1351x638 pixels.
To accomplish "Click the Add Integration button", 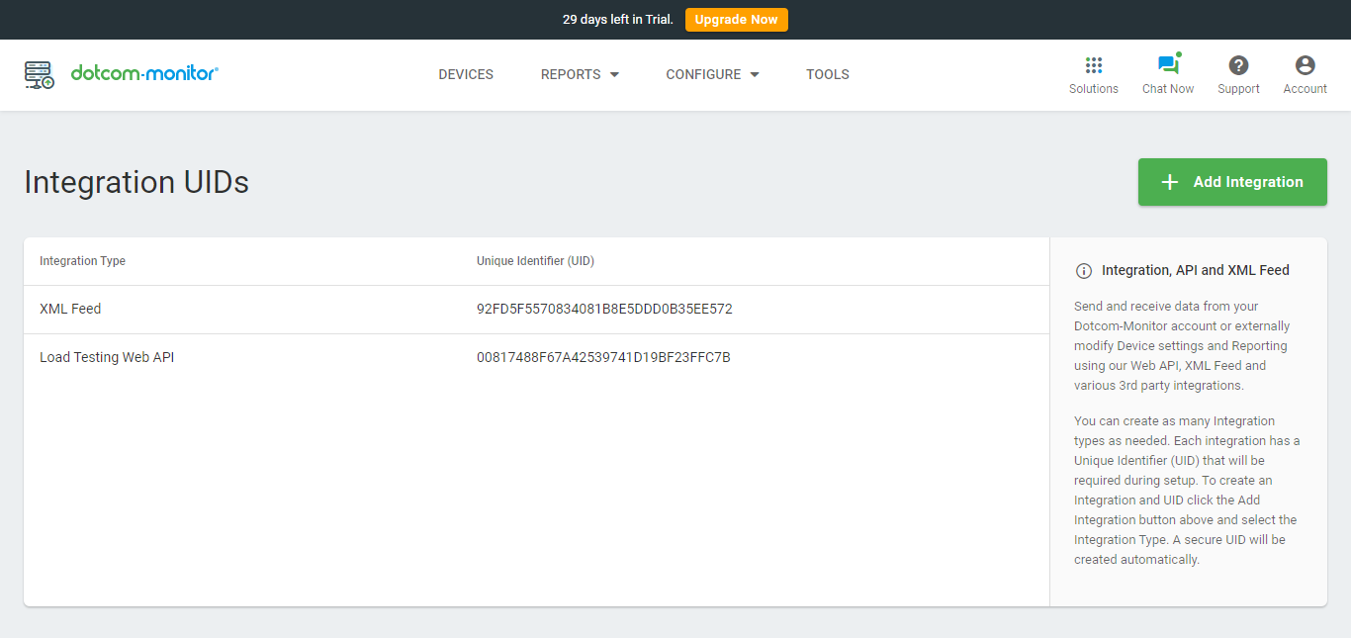I will [x=1232, y=182].
